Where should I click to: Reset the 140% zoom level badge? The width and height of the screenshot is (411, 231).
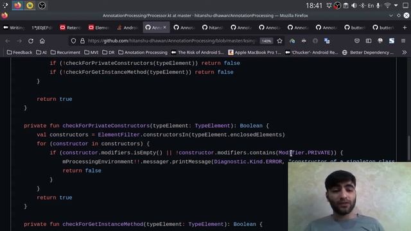[267, 41]
